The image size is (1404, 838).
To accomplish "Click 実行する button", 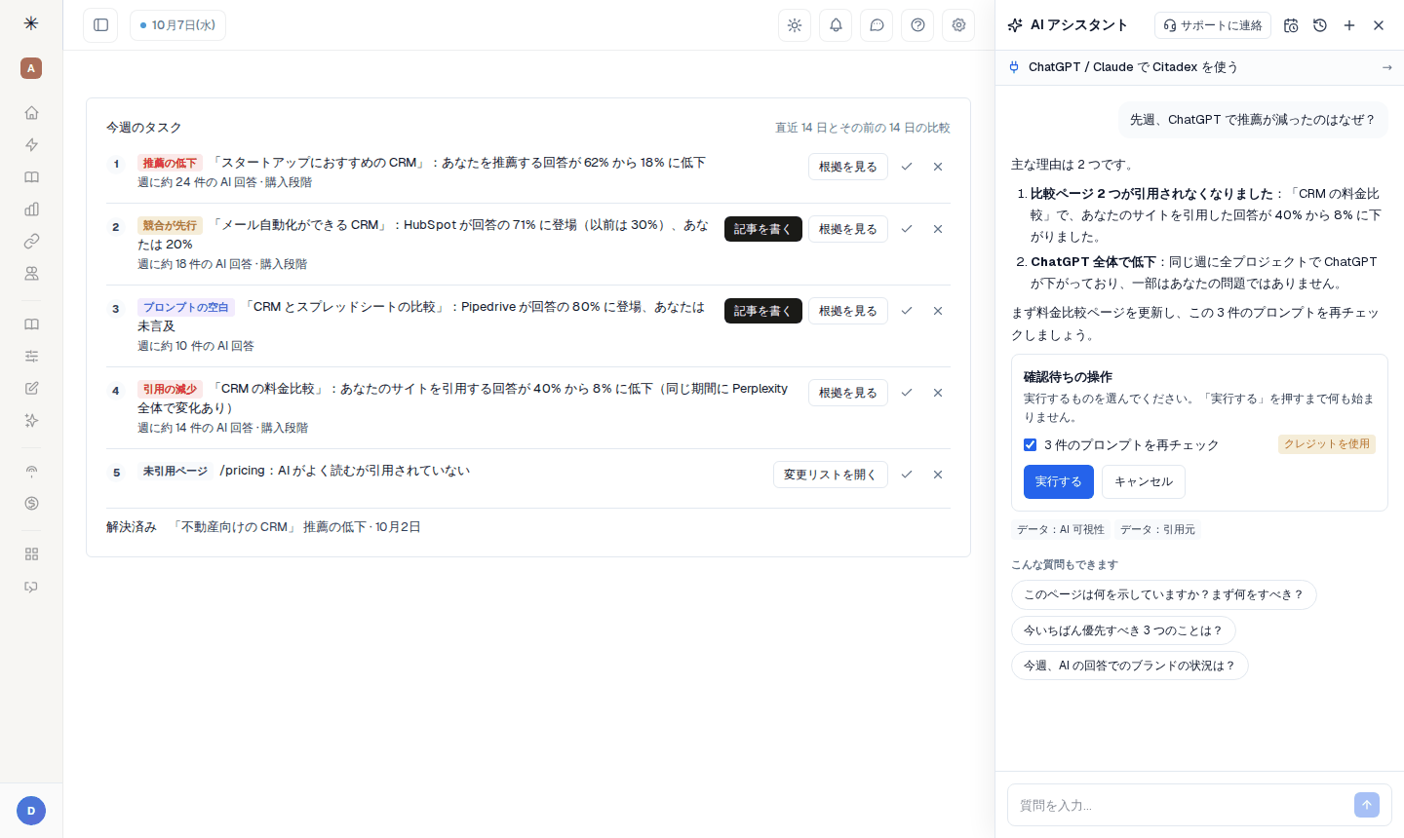I will pyautogui.click(x=1058, y=482).
